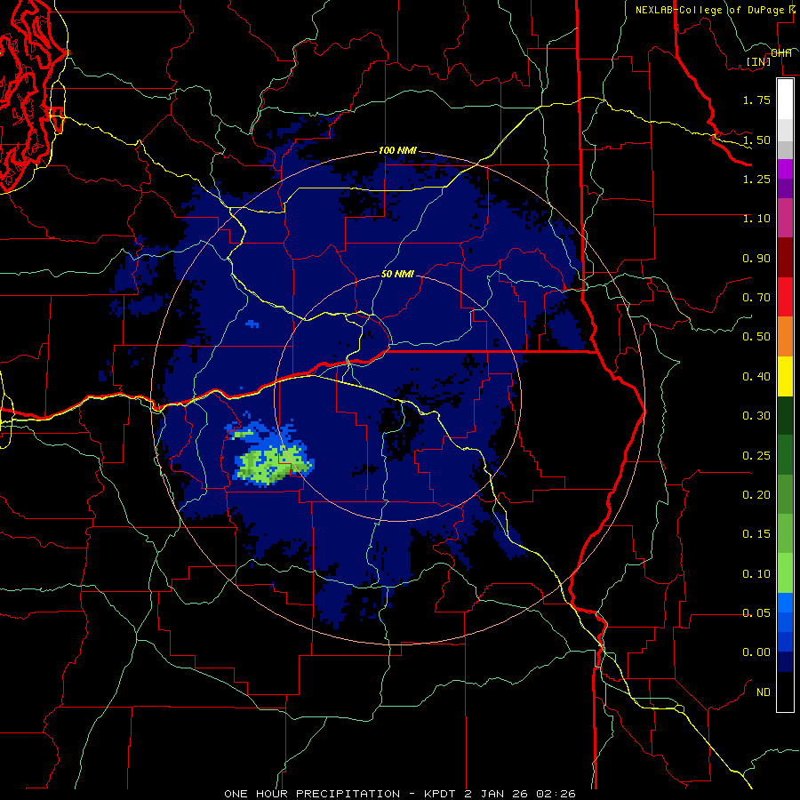Click the 1.75 legend value
Screen dimensions: 800x800
[x=756, y=100]
